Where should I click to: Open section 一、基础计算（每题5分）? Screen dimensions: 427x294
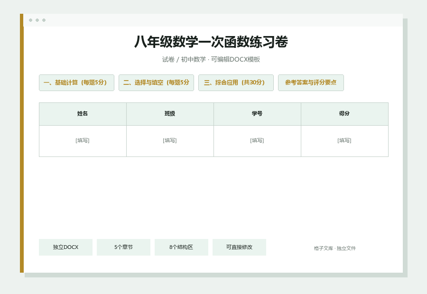point(76,83)
